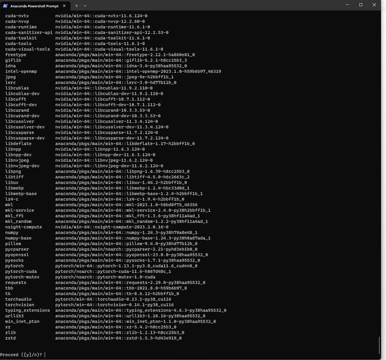Click the torchaudio package name
This screenshot has width=386, height=360.
click(18, 299)
